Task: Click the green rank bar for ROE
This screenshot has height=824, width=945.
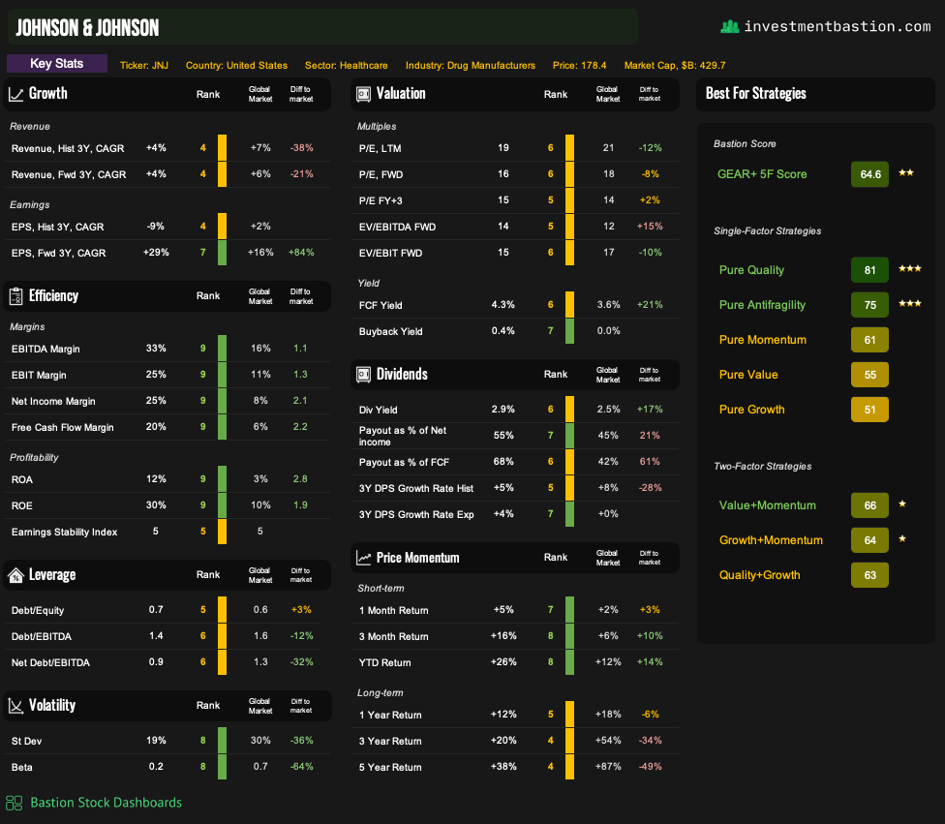Action: [222, 505]
